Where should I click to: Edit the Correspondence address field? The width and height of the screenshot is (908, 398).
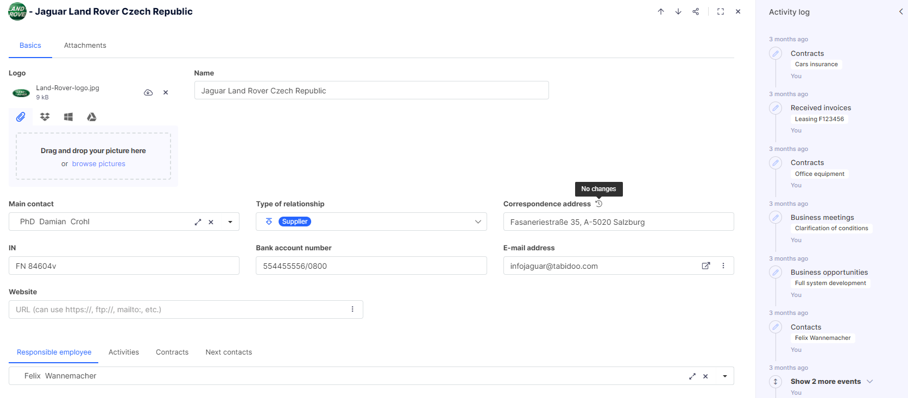[x=619, y=222]
